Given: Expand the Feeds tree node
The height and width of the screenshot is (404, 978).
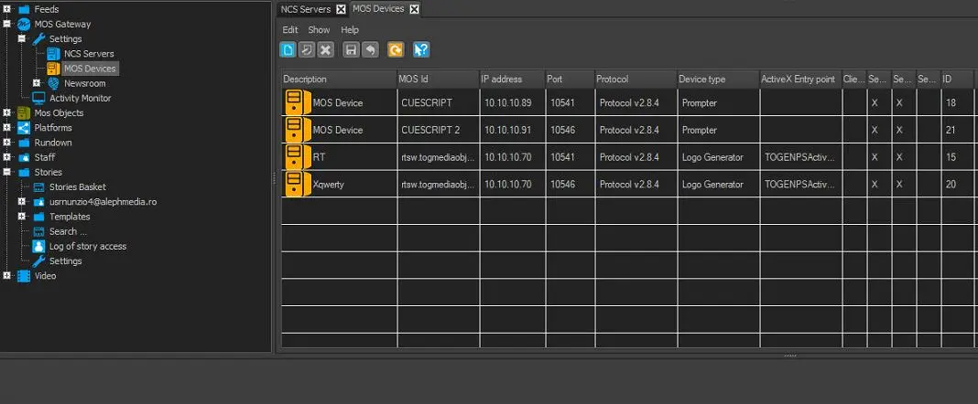Looking at the screenshot, I should tap(7, 9).
